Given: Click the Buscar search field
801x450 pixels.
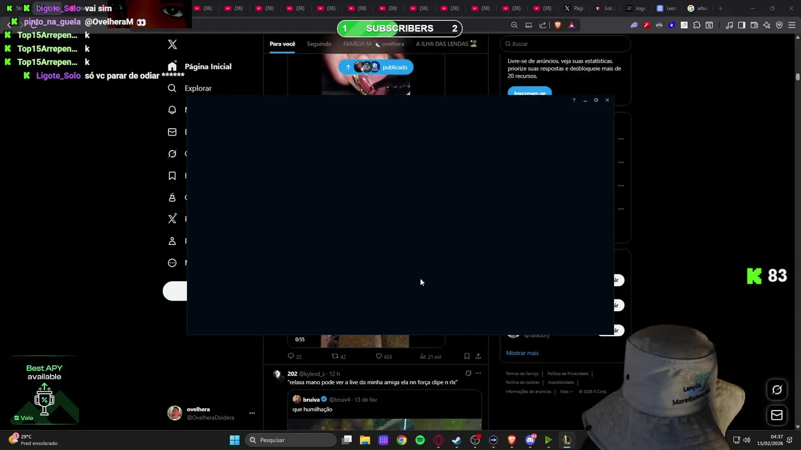Looking at the screenshot, I should pos(565,44).
